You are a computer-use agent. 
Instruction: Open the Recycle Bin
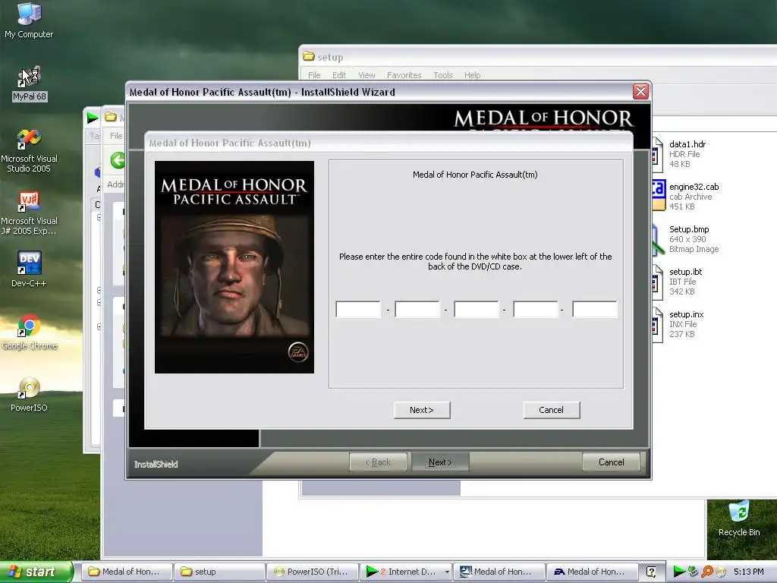[739, 518]
